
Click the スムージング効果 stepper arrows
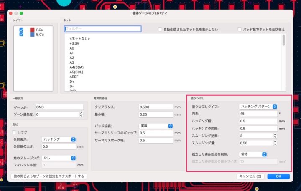click(275, 136)
